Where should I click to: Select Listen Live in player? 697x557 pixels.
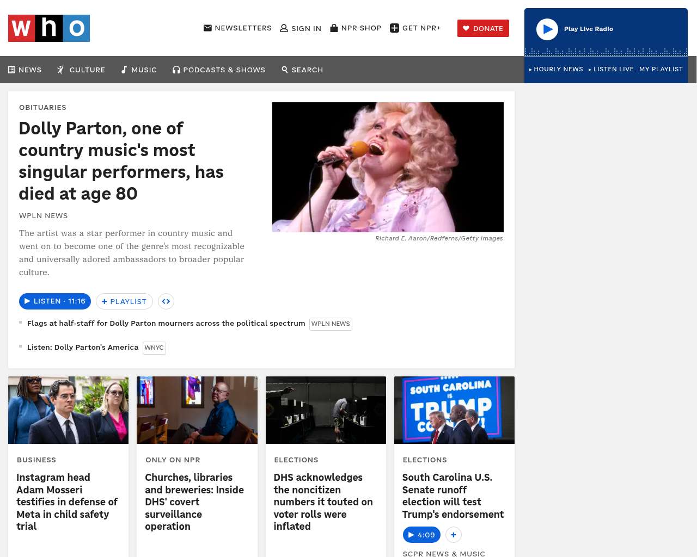click(611, 69)
